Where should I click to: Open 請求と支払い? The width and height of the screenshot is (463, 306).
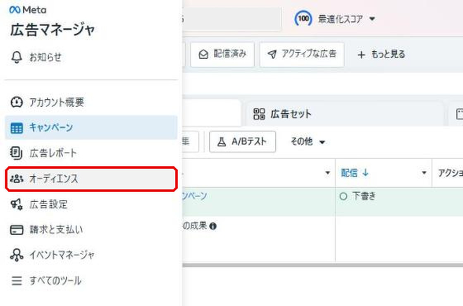(x=91, y=230)
